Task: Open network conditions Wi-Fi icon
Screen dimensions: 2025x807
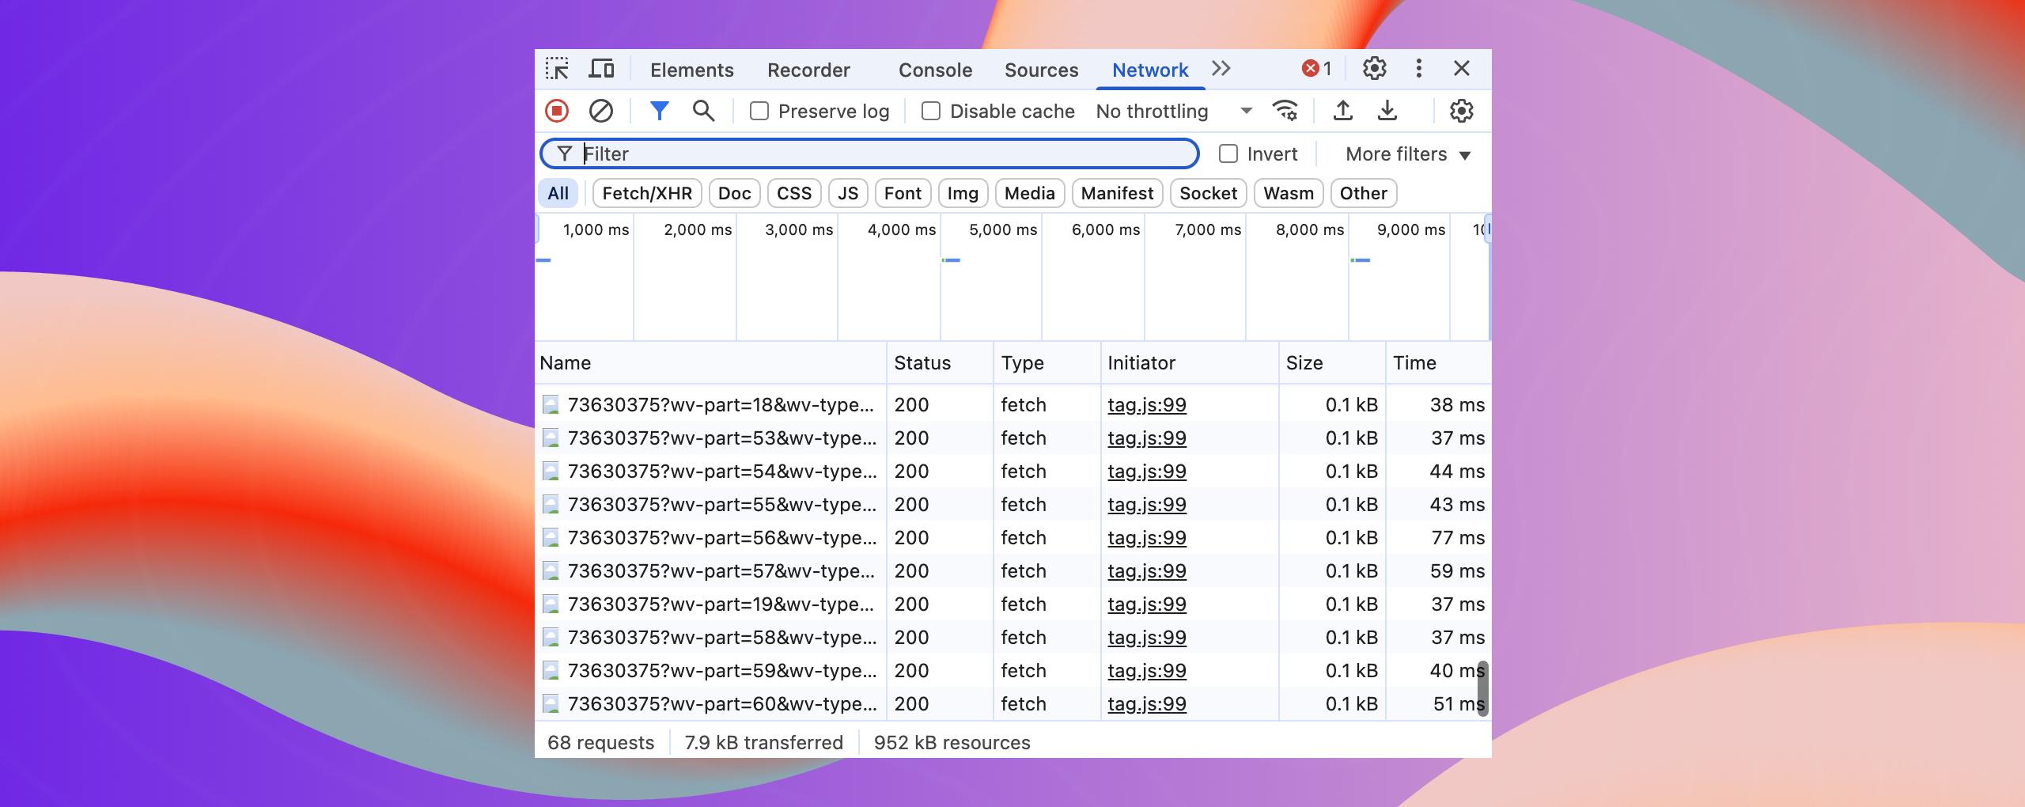Action: pos(1285,112)
